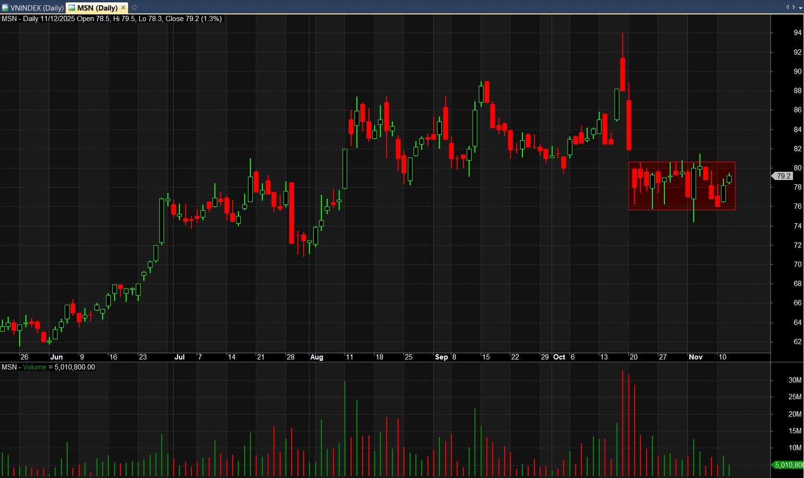Viewport: 804px width, 478px height.
Task: Click the 5,010,800 volume value marker
Action: pos(788,465)
